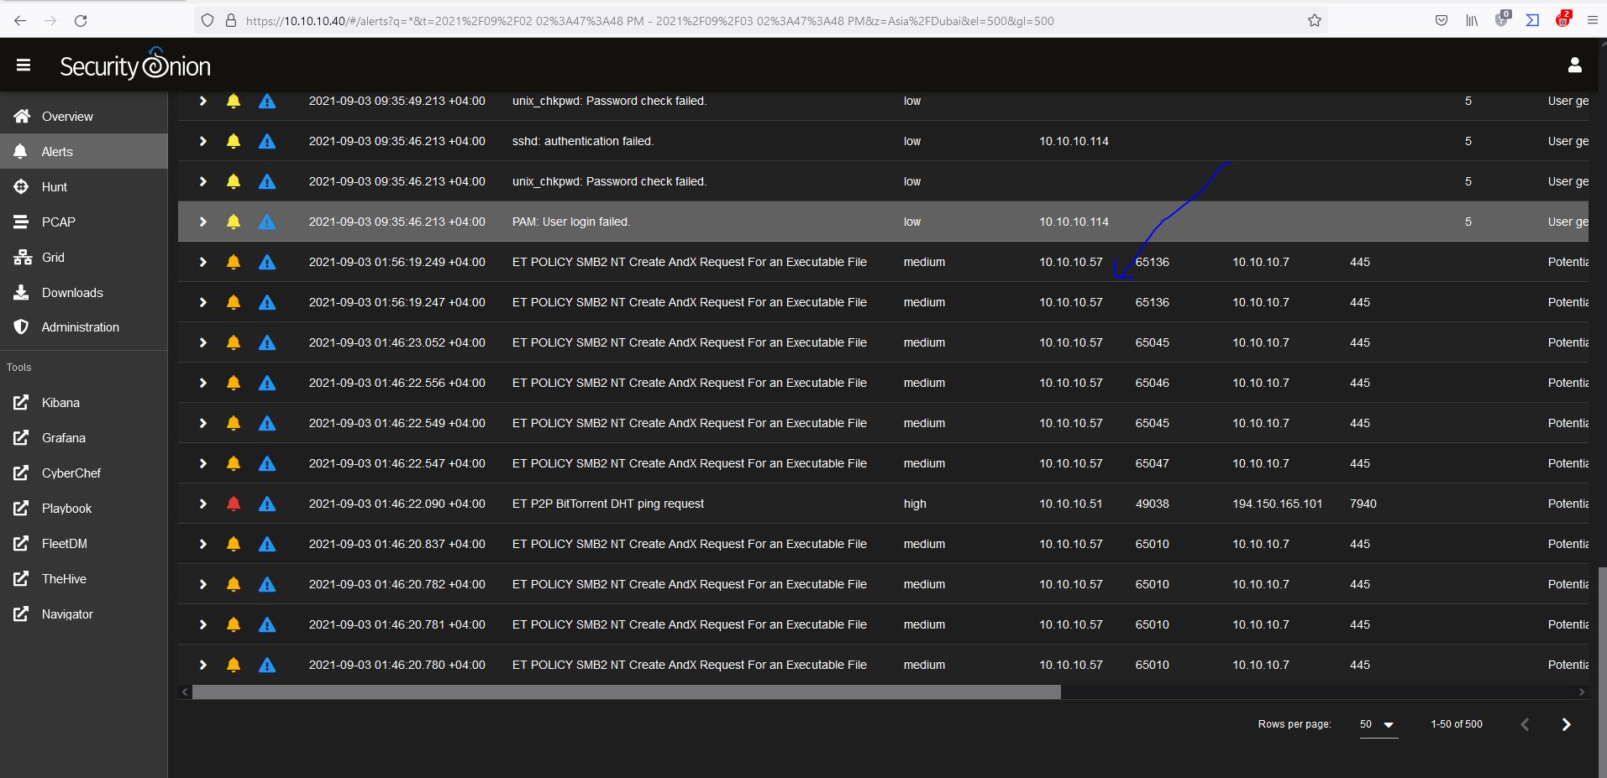Acknowledge bell for alert at 01:46:22.549

[234, 423]
